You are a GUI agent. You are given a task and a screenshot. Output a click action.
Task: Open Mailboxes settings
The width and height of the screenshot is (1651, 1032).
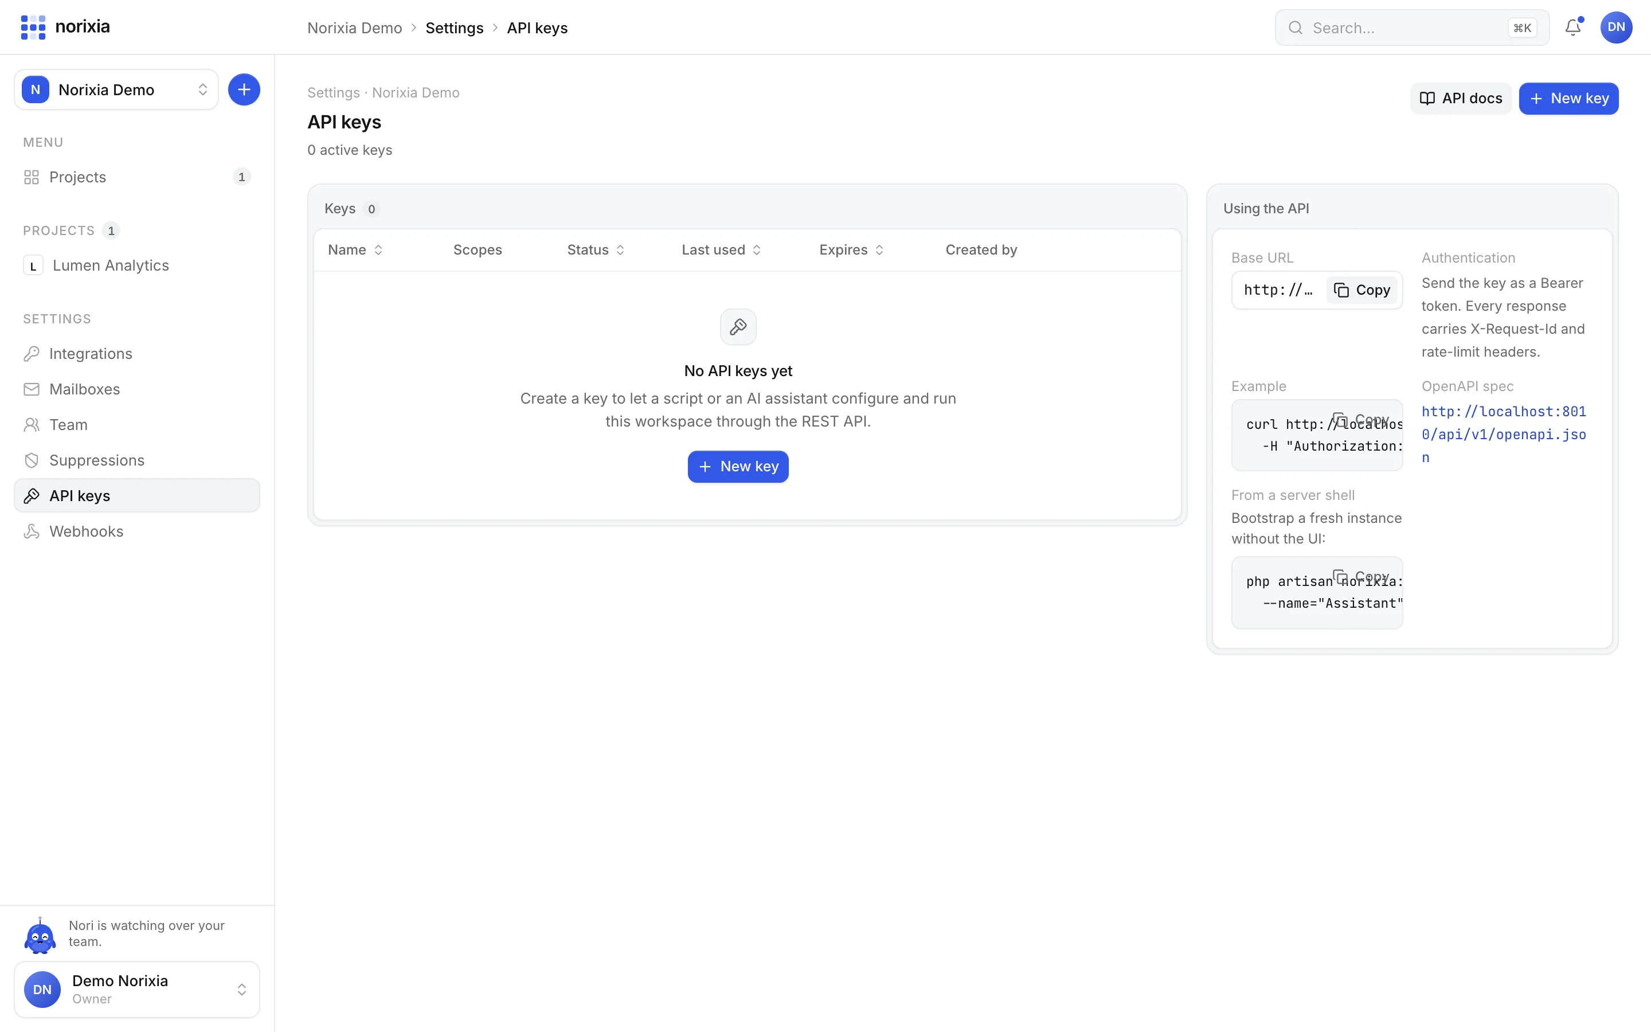[x=136, y=389]
